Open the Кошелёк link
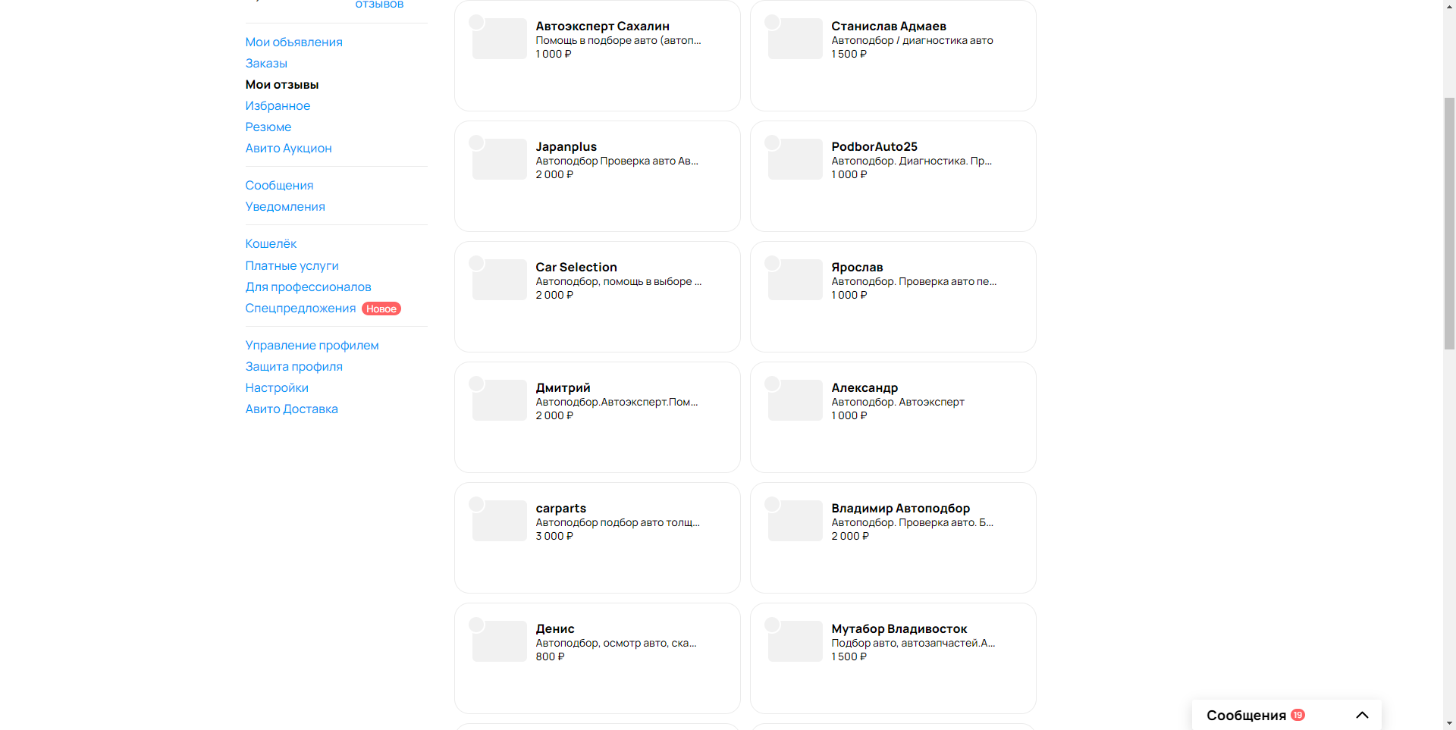Viewport: 1456px width, 730px height. [271, 244]
